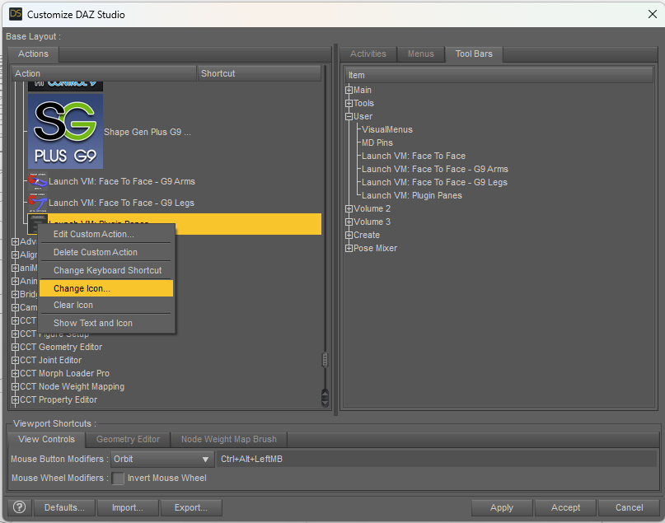This screenshot has width=665, height=523.
Task: Select Shape Gen Plus G9 action label
Action: (148, 132)
